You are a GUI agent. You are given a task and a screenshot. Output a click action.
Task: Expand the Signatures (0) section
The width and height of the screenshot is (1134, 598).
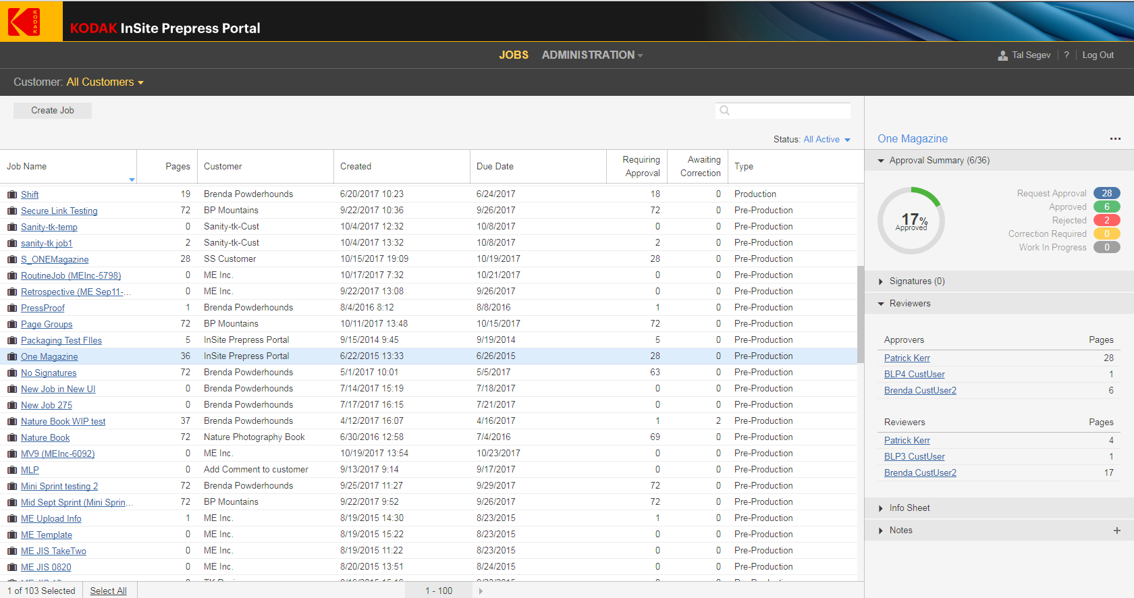pos(916,281)
